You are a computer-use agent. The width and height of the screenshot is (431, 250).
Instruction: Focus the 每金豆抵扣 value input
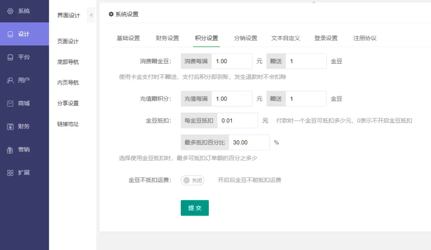click(x=238, y=121)
